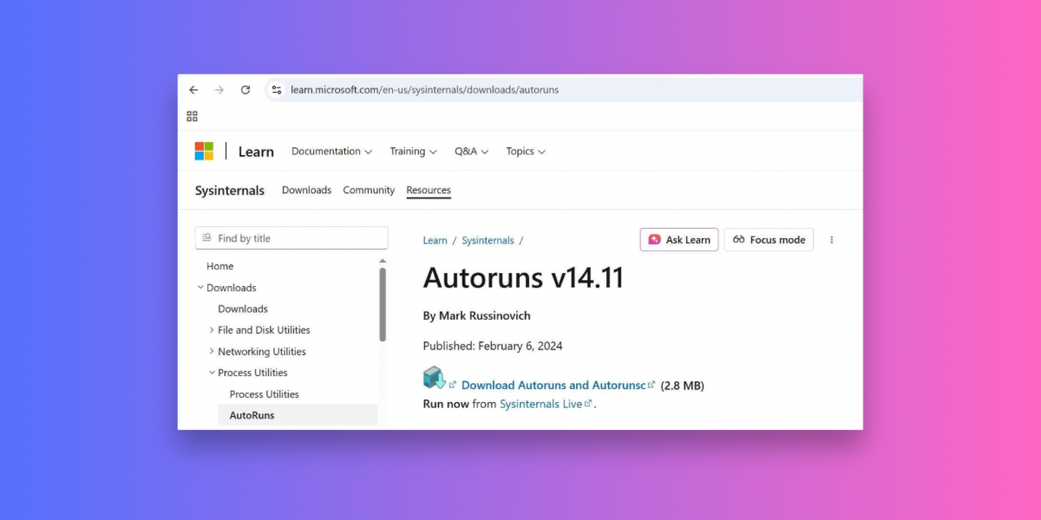Click the browser forward arrow

(x=219, y=89)
